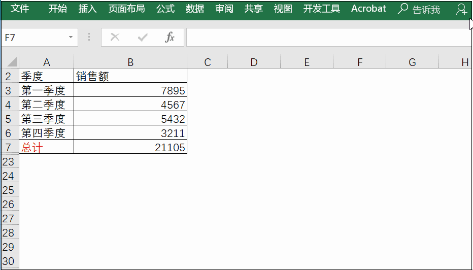The width and height of the screenshot is (473, 270).
Task: Switch to the 视图 tab
Action: coord(283,9)
